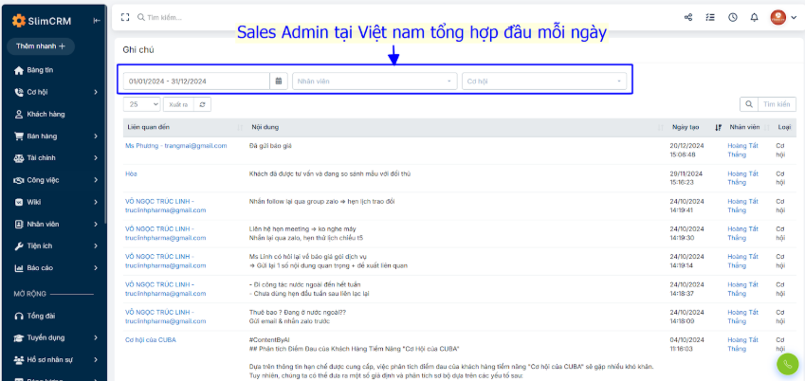Open the task checklist icon in header
Image resolution: width=805 pixels, height=381 pixels.
[710, 17]
